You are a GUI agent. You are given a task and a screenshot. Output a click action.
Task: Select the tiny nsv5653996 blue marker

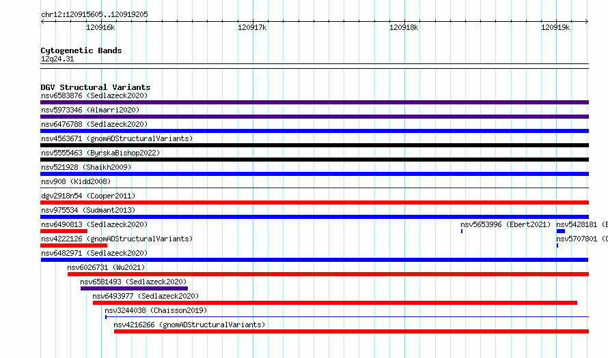click(462, 231)
